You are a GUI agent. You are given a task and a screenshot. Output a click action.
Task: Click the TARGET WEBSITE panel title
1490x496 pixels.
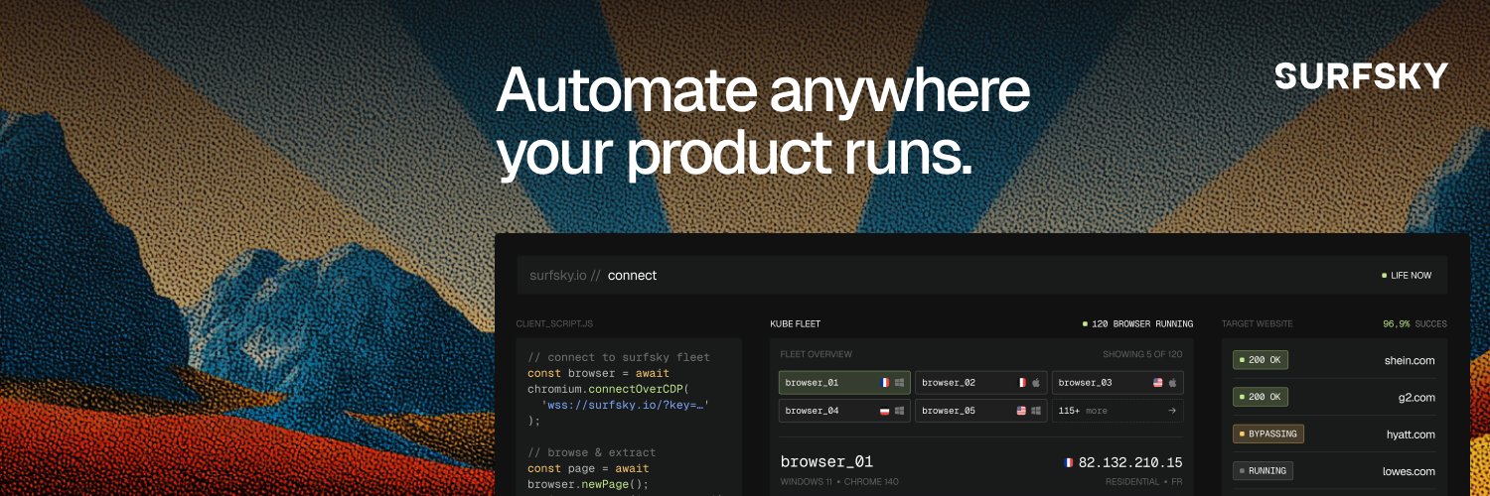tap(1258, 323)
